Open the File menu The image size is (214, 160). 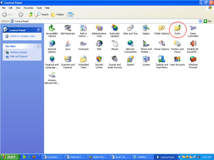click(4, 8)
